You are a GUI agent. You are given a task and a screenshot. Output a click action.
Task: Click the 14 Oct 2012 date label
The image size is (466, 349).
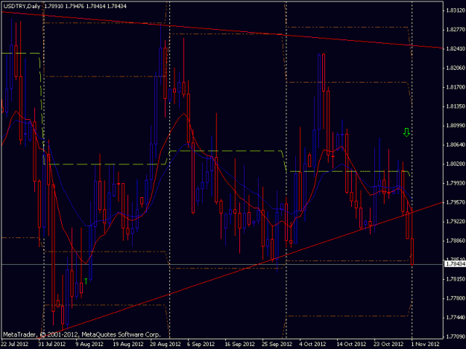click(351, 344)
